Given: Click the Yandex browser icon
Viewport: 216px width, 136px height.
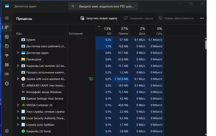Looking at the screenshot, I should pos(23,79).
